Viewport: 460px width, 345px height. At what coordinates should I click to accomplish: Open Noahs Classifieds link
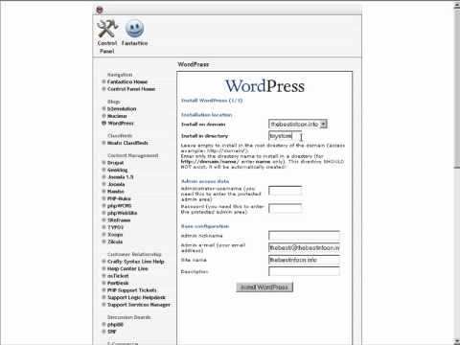127,143
